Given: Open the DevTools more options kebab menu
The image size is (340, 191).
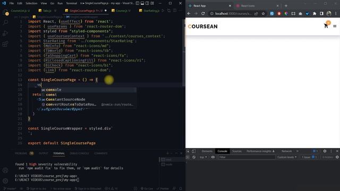Looking at the screenshot, I should (331, 151).
